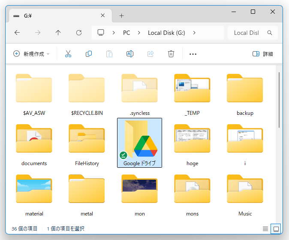Switch to large thumbnails view layout
This screenshot has height=240, width=289.
coord(276,228)
